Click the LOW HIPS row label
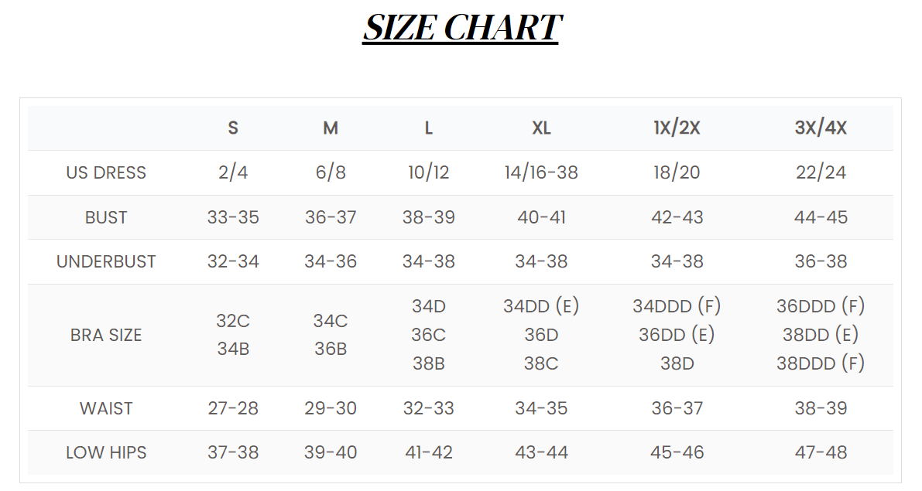922x491 pixels. (x=106, y=452)
